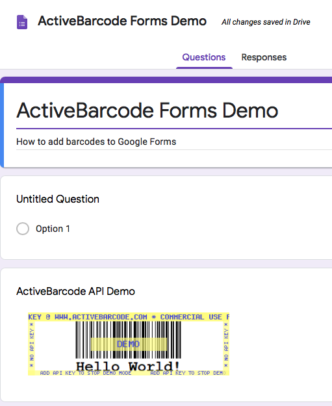Switch to the Responses tab
The image size is (332, 406).
pos(264,57)
